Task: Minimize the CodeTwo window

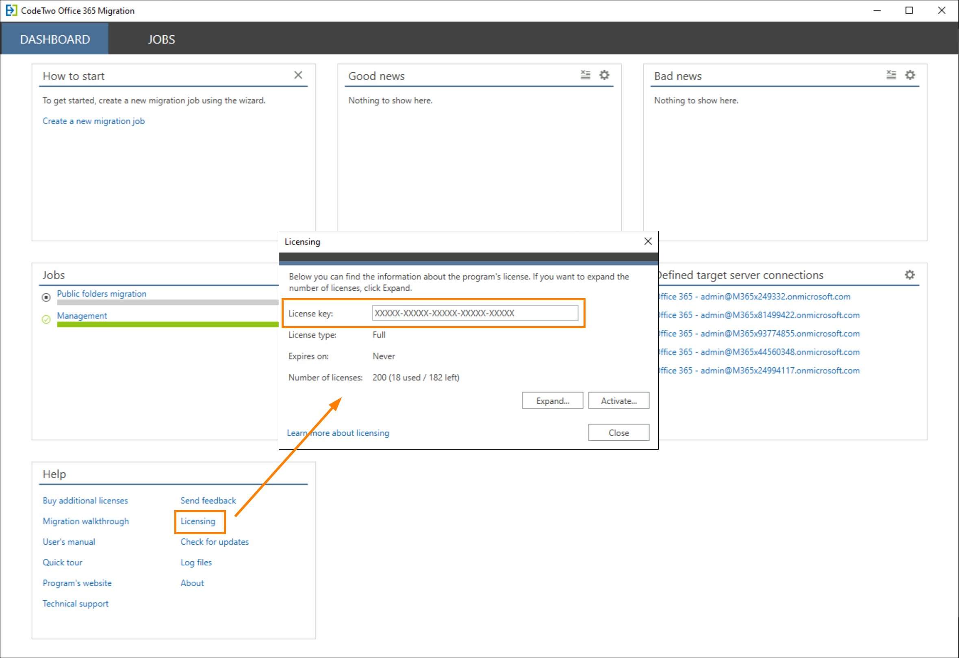Action: point(877,10)
